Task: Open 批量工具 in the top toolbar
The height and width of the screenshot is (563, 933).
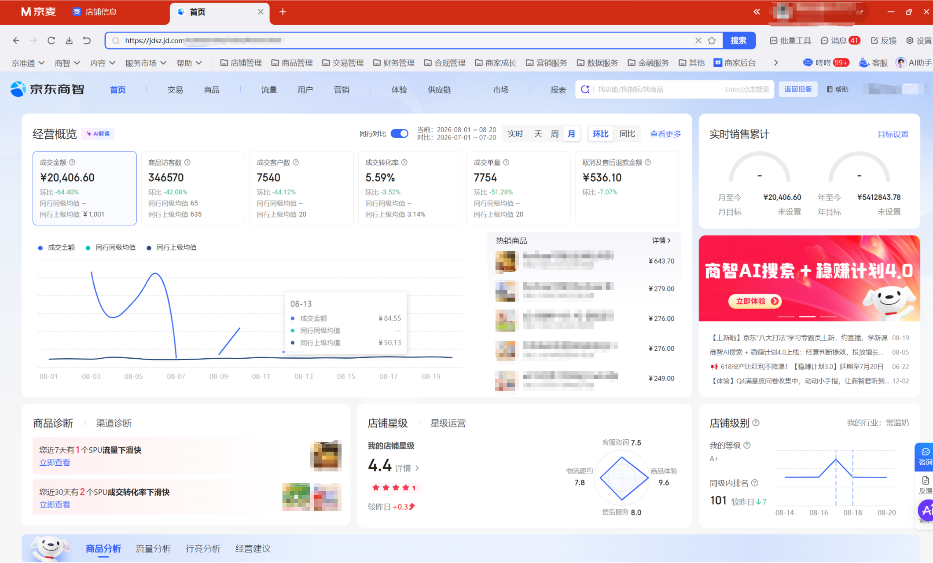Action: [790, 40]
